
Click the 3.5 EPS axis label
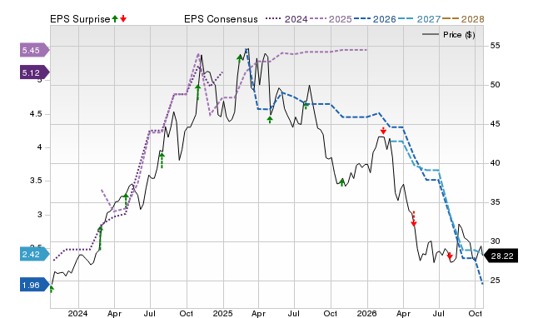[x=36, y=181]
